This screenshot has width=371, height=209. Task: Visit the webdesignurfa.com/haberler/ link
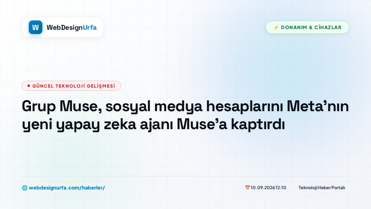67,188
